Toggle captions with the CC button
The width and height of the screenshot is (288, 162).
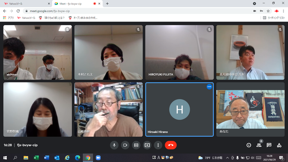136,145
